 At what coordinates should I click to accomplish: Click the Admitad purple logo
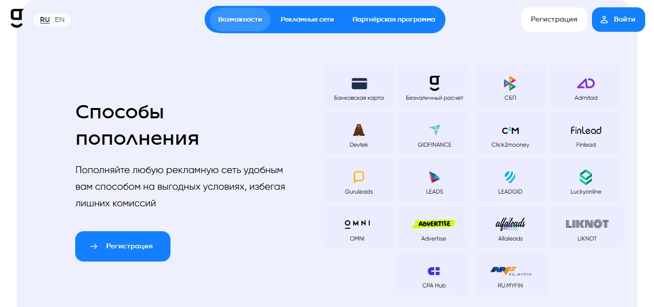click(586, 83)
